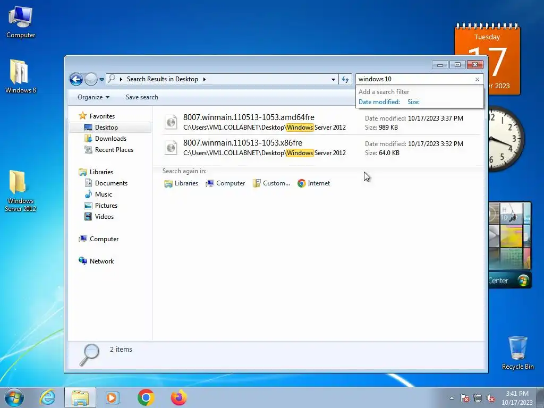Select file 8007.winmain.110513-1053.x86fre
This screenshot has width=544, height=408.
321,148
